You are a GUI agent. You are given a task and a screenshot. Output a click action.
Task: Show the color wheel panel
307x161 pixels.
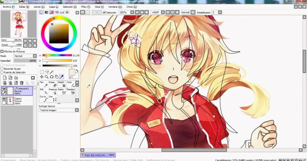(x=41, y=12)
